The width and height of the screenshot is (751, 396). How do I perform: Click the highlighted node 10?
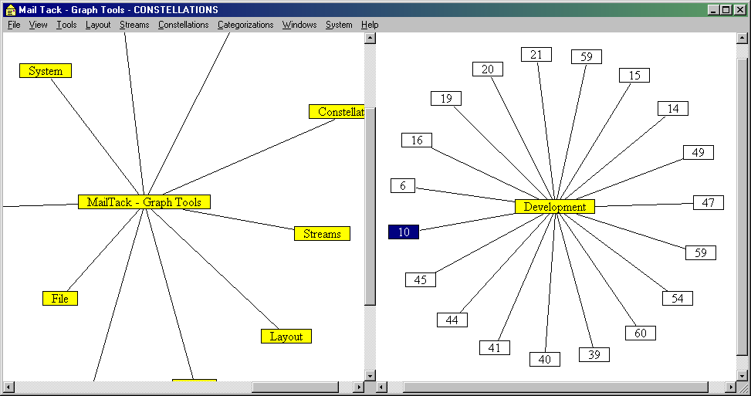(404, 232)
